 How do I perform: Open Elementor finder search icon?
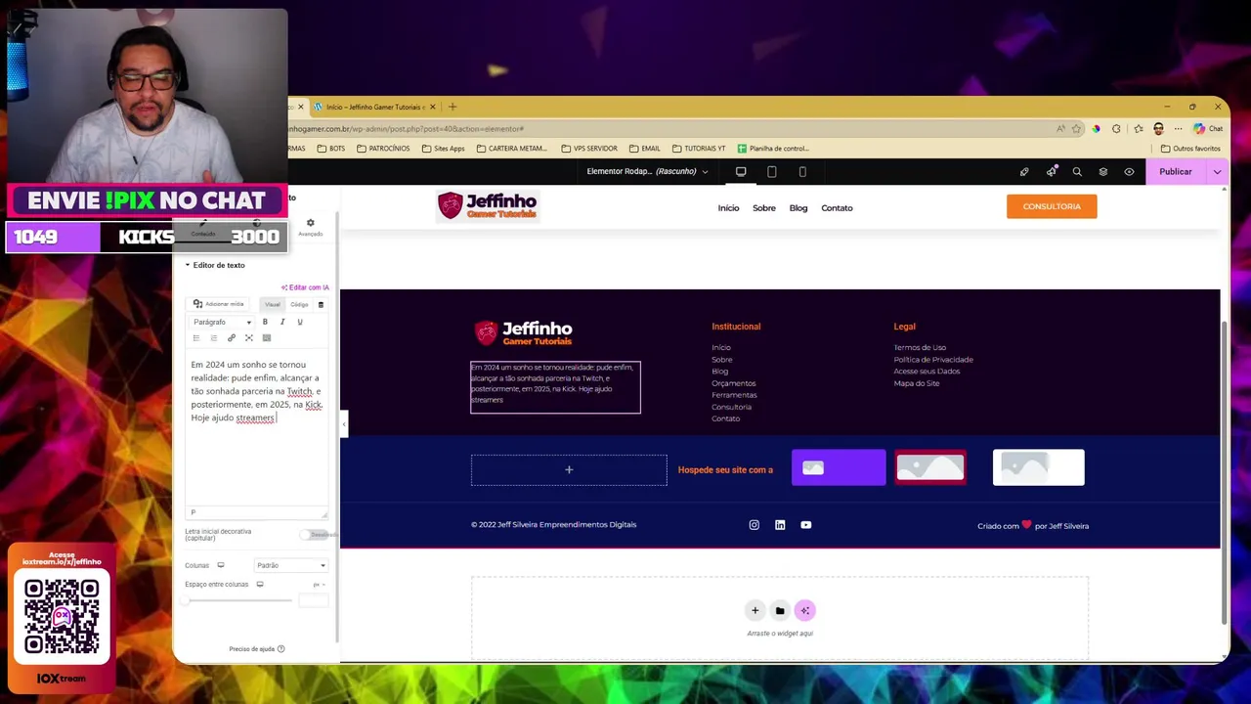click(1077, 172)
